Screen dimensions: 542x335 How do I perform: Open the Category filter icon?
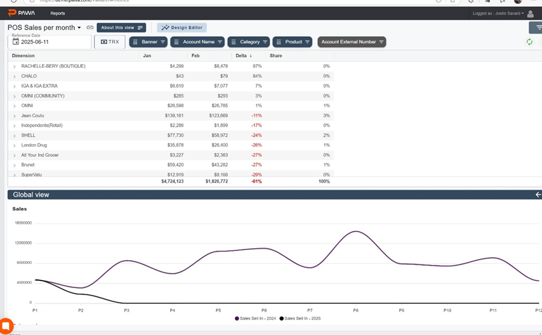(265, 42)
